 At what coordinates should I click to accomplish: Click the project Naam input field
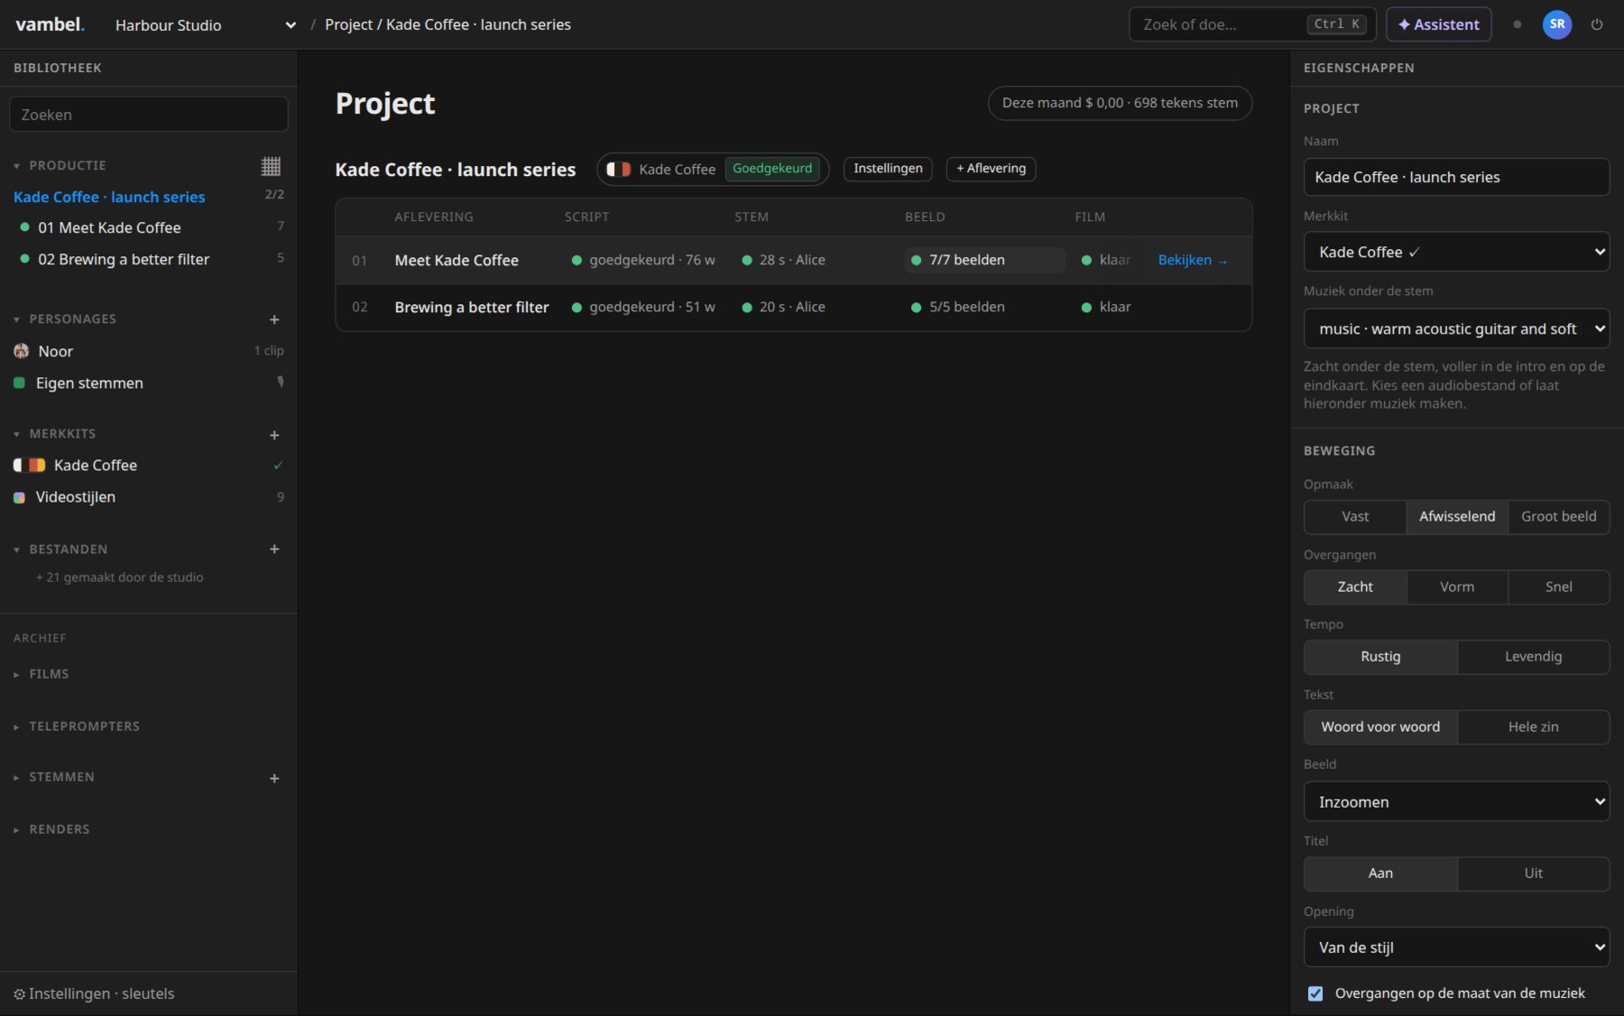1456,177
